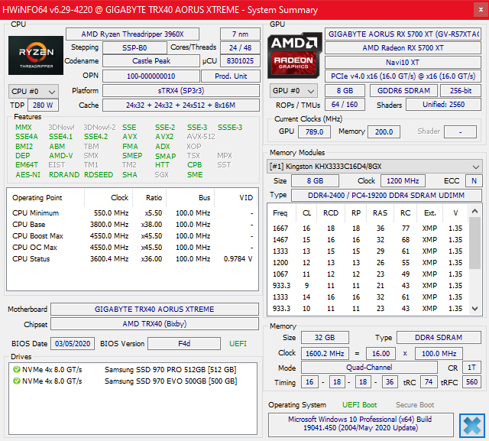Click the CPU Boost Max row

coord(132,236)
